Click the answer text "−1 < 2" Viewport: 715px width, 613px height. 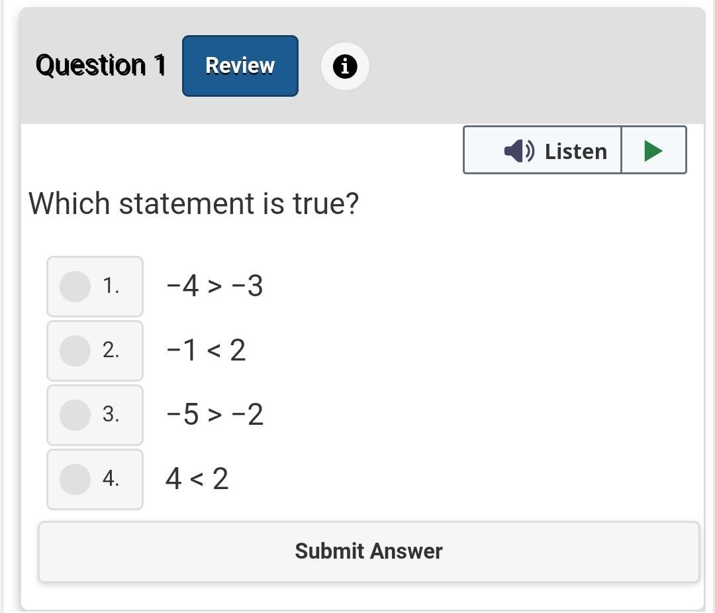tap(206, 351)
